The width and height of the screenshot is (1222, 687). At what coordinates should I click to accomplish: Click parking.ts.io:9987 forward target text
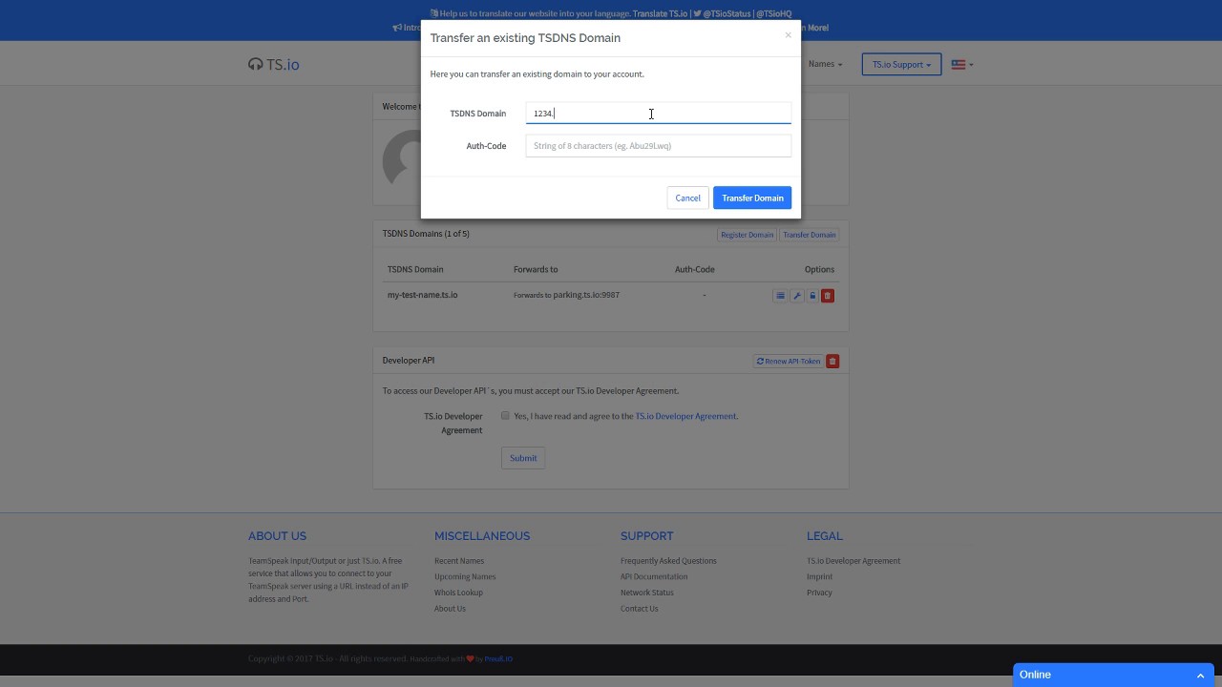[586, 295]
